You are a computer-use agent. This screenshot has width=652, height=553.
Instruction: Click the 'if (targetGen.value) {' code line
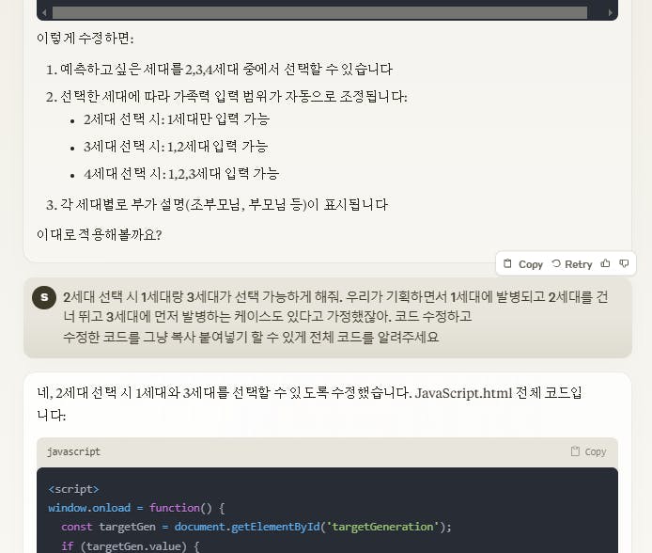131,545
